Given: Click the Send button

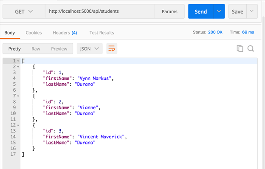Looking at the screenshot, I should pyautogui.click(x=201, y=11).
